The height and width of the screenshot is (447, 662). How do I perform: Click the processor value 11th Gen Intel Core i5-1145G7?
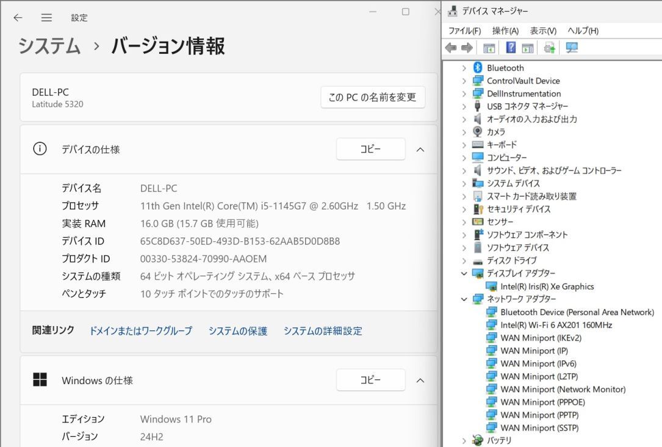tap(249, 206)
